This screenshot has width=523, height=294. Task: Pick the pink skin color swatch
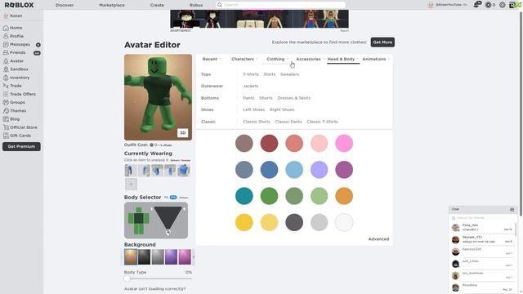344,144
